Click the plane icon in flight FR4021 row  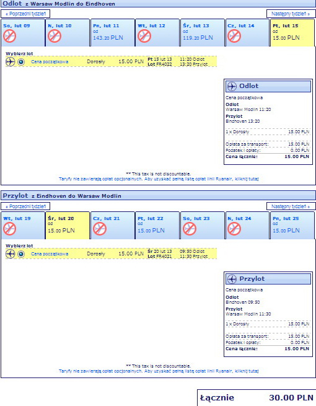coord(10,254)
